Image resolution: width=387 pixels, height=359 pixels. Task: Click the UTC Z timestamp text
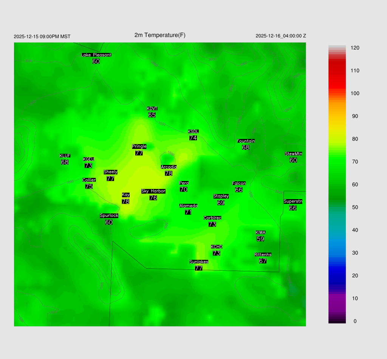[280, 36]
